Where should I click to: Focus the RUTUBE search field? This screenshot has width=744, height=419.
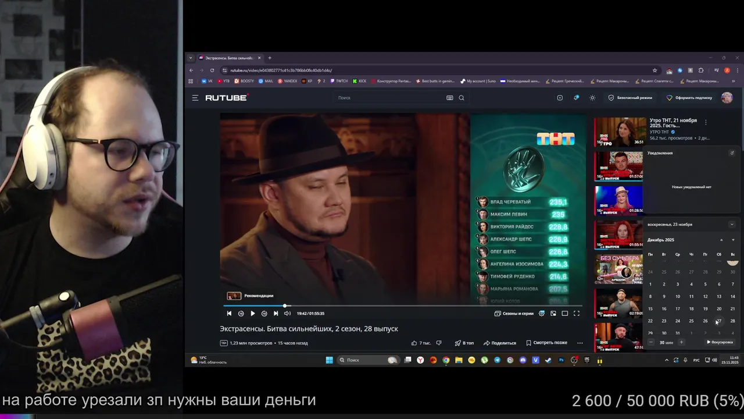click(x=389, y=98)
